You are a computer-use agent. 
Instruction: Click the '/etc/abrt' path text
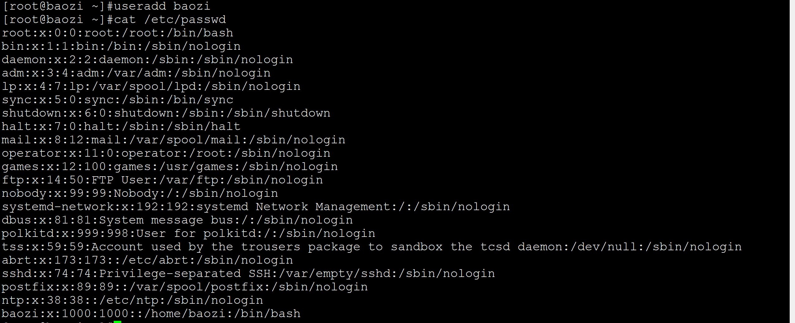click(x=155, y=260)
